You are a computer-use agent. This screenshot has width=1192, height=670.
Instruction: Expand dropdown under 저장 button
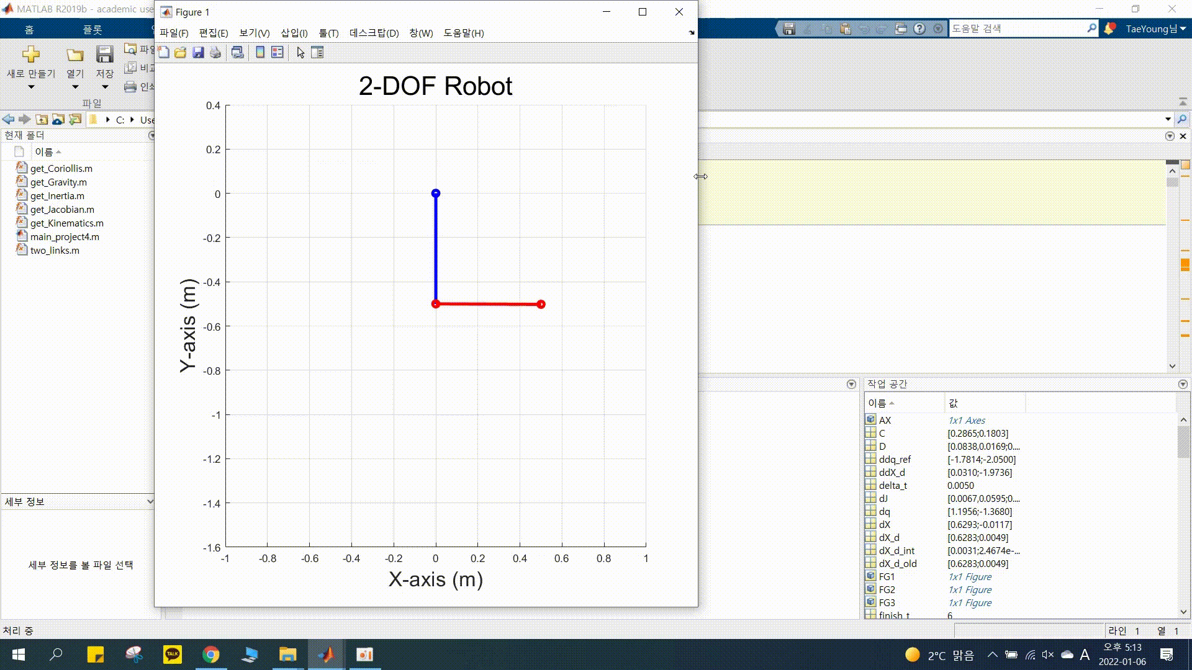(104, 87)
